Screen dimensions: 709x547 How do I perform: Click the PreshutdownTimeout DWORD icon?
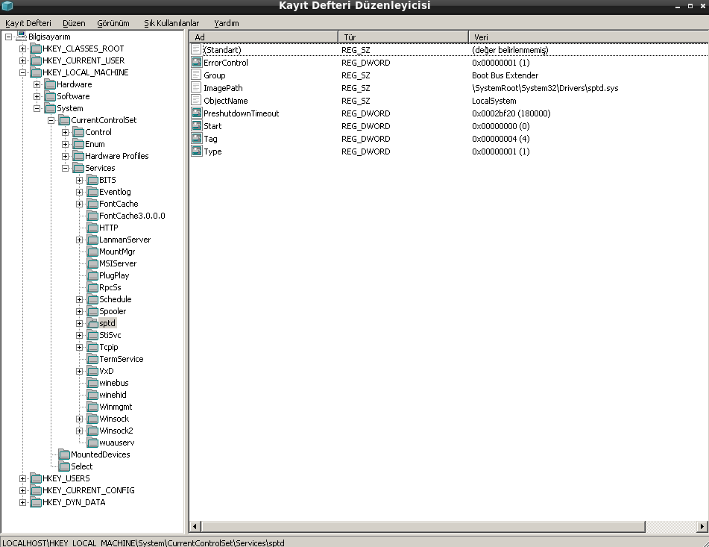point(196,113)
